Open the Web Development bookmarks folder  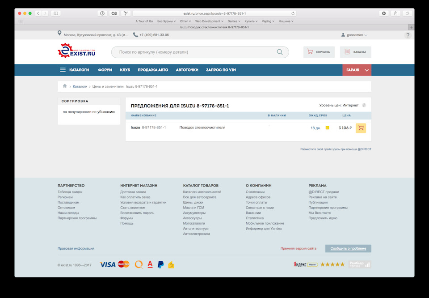point(209,21)
